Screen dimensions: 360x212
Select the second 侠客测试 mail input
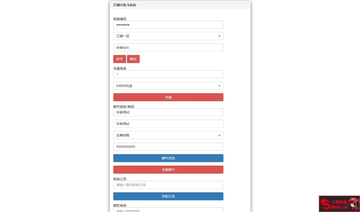click(168, 123)
